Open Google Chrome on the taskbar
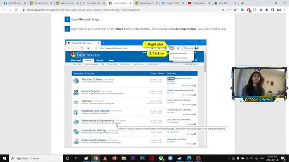This screenshot has height=162, width=289. pyautogui.click(x=95, y=158)
